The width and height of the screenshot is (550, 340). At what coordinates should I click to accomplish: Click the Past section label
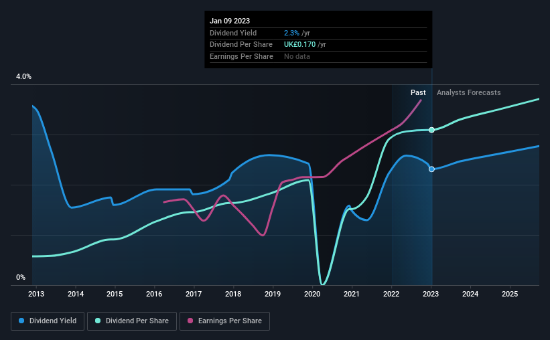click(x=418, y=92)
